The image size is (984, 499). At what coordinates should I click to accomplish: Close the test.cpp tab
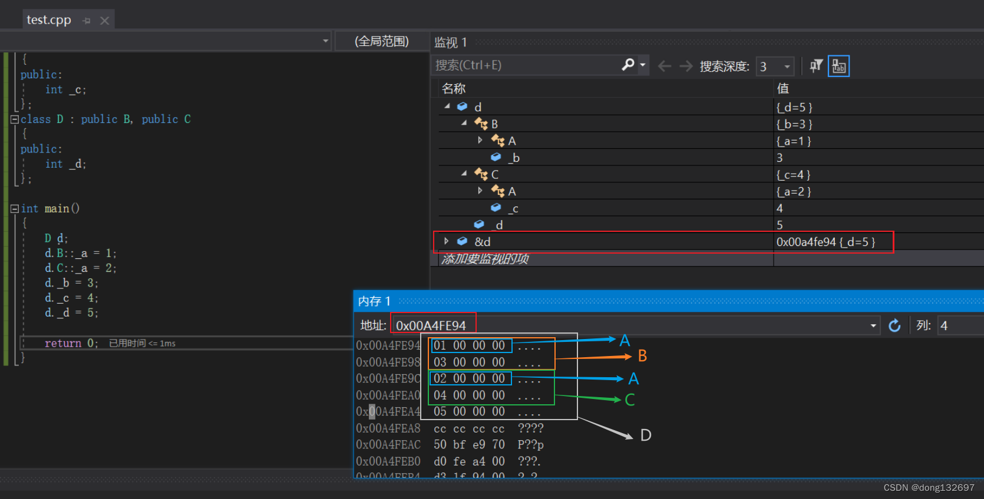(104, 21)
